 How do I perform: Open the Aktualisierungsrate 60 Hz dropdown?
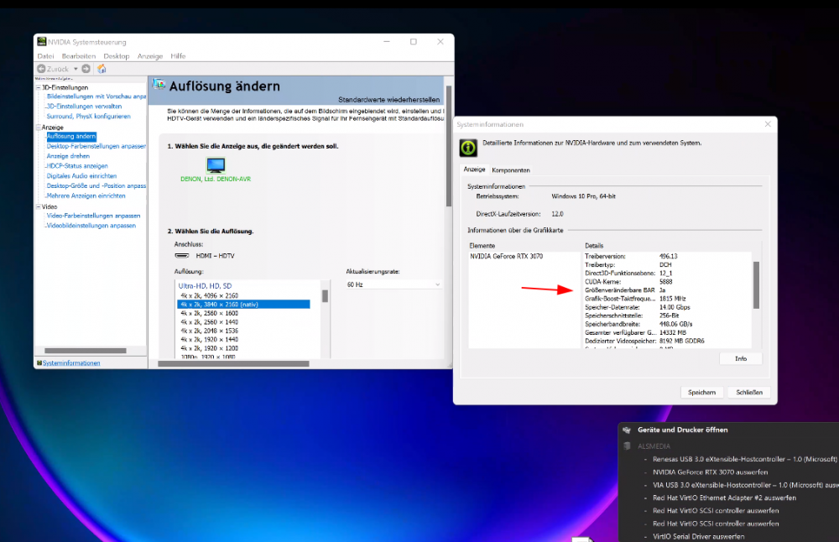coord(393,284)
